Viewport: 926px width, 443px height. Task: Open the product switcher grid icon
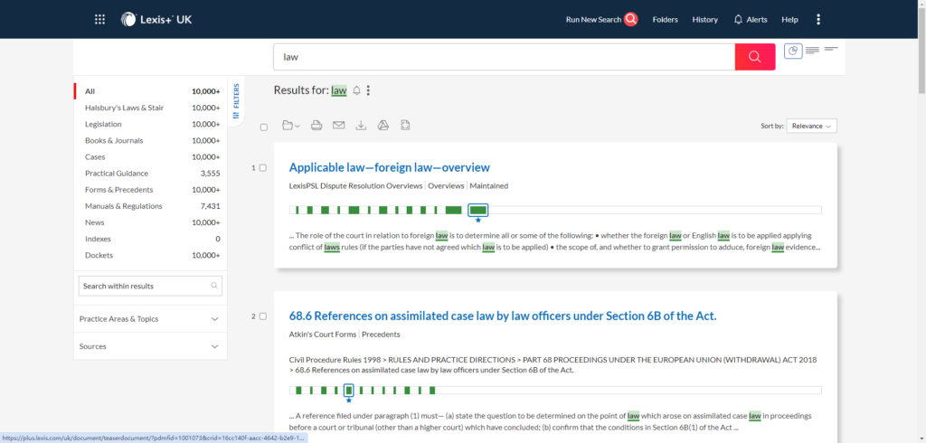tap(99, 19)
